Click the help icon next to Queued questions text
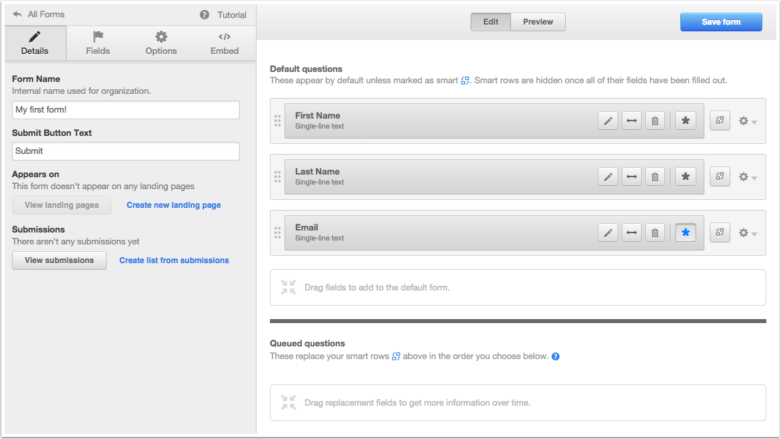 click(x=556, y=356)
